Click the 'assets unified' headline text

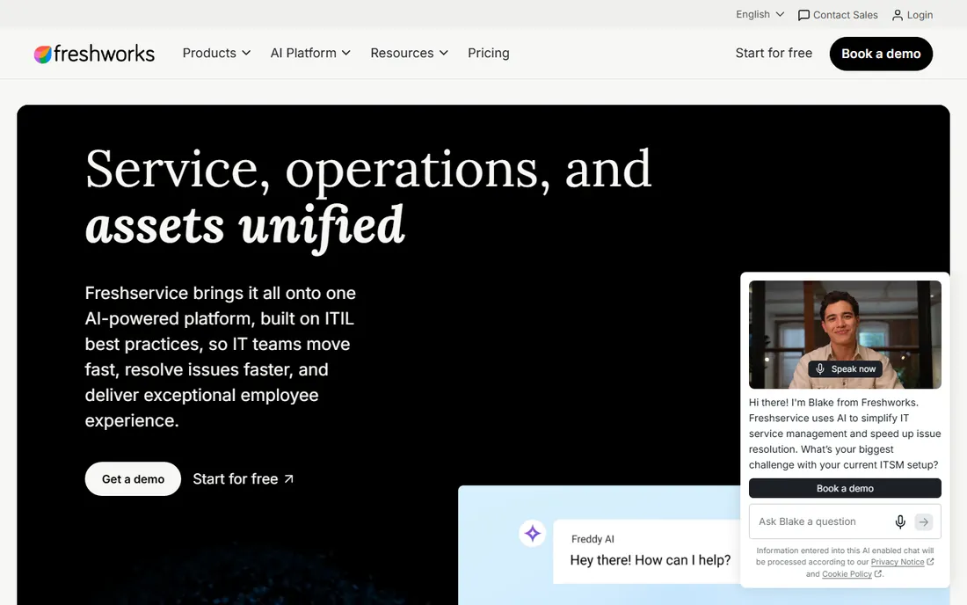(x=245, y=226)
